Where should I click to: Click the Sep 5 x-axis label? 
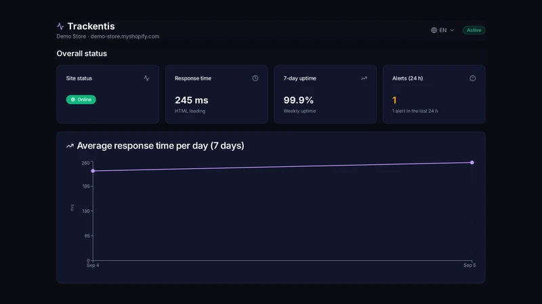470,265
